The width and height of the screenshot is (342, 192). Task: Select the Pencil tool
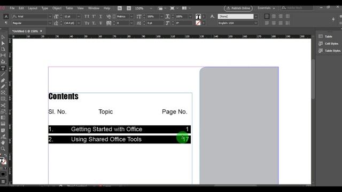(x=3, y=86)
